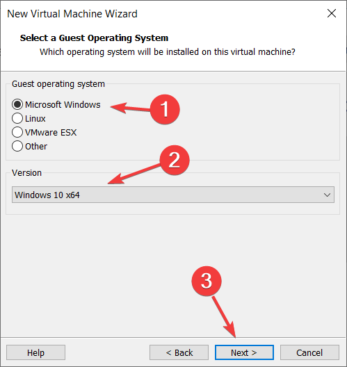Click the Microsoft Windows label text

click(x=63, y=105)
